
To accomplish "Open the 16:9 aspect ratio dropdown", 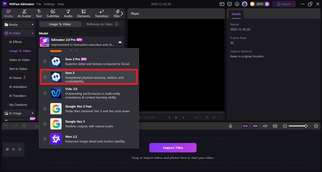I will [x=197, y=117].
